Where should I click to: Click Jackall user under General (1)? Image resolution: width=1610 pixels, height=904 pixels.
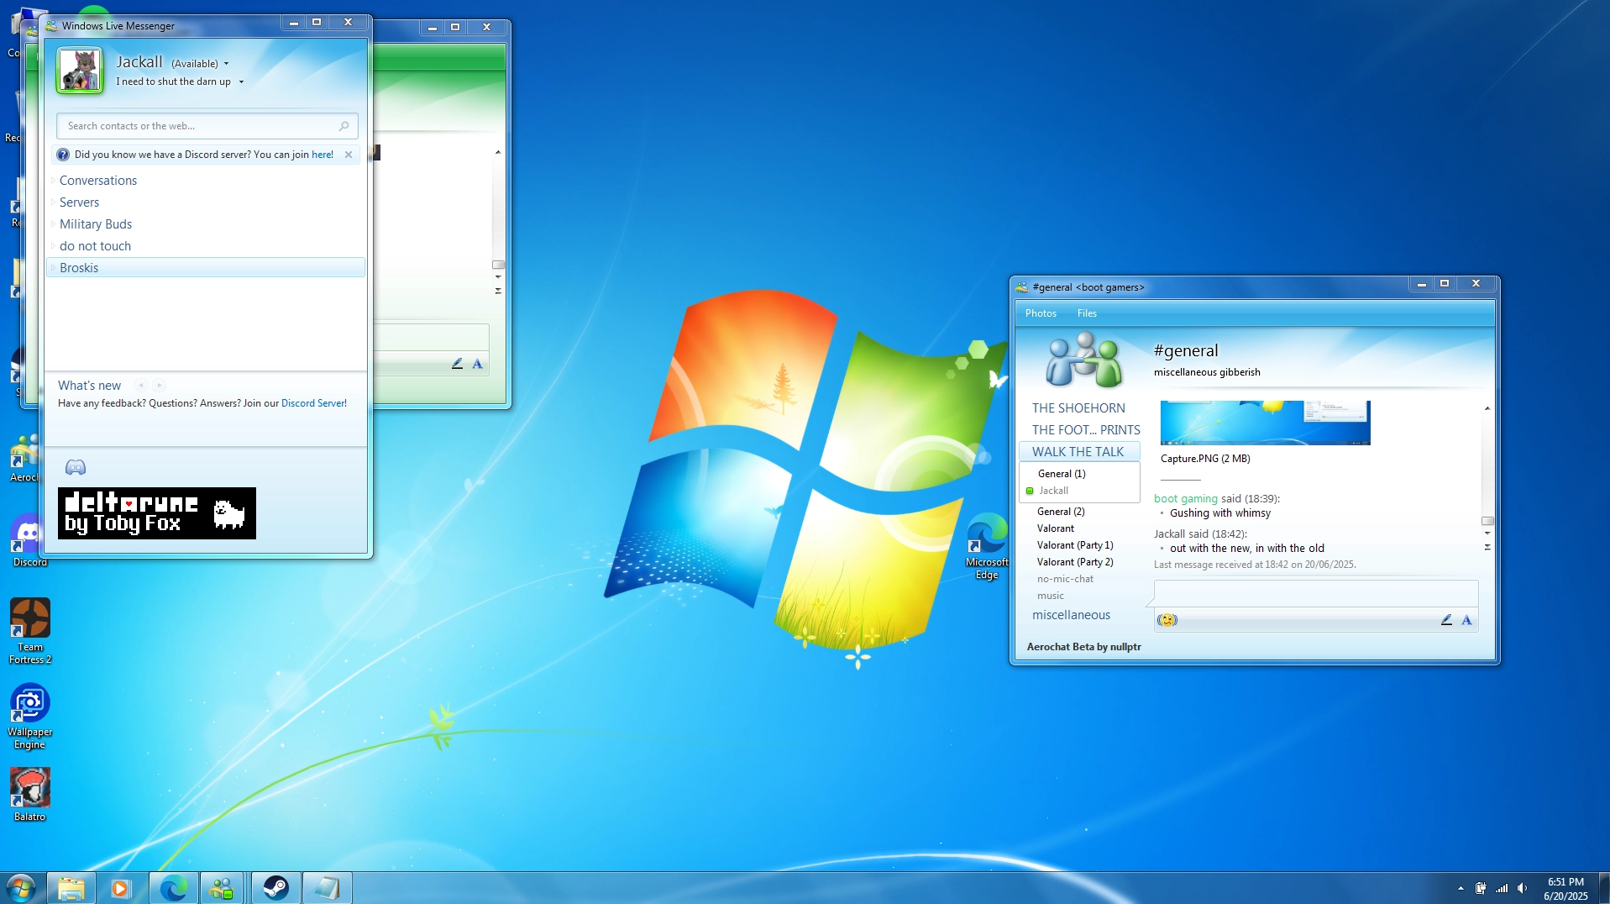[1053, 491]
